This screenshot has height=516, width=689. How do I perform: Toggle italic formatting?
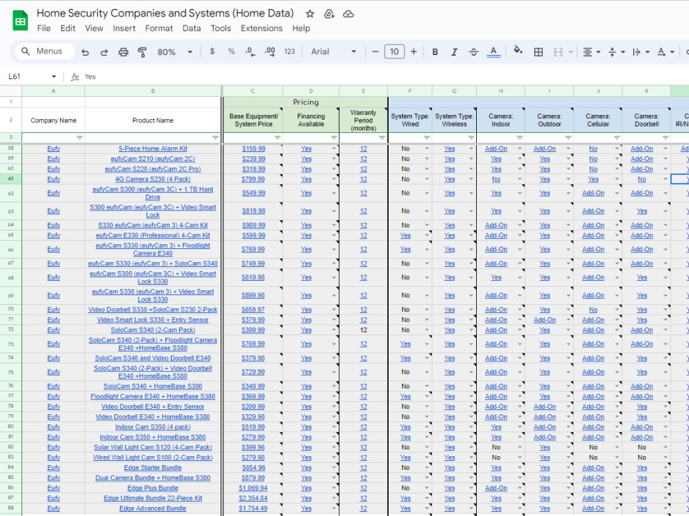[454, 52]
